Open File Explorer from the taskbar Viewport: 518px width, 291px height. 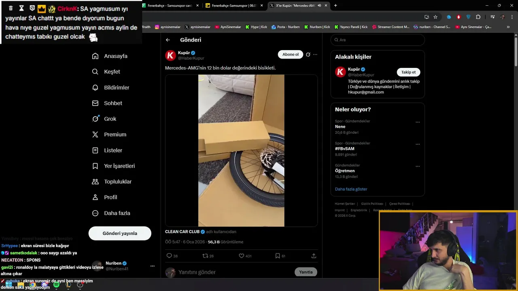tap(20, 285)
